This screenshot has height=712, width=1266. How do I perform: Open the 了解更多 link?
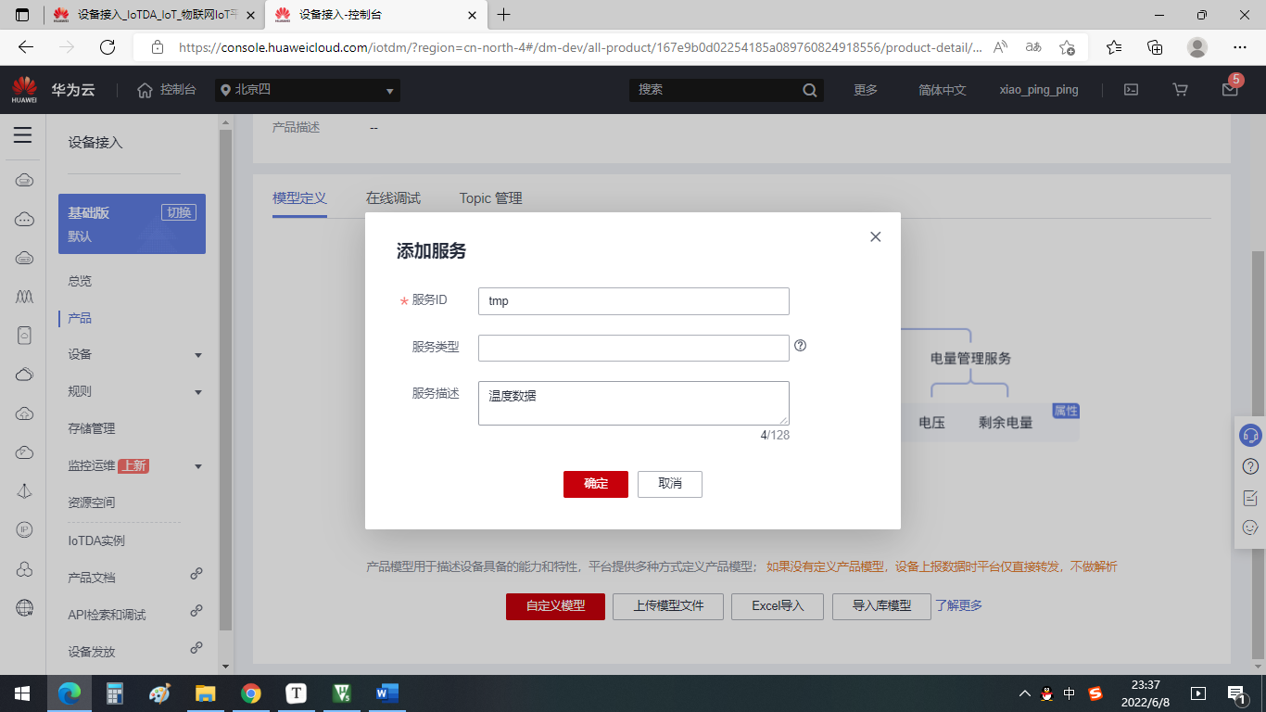958,606
